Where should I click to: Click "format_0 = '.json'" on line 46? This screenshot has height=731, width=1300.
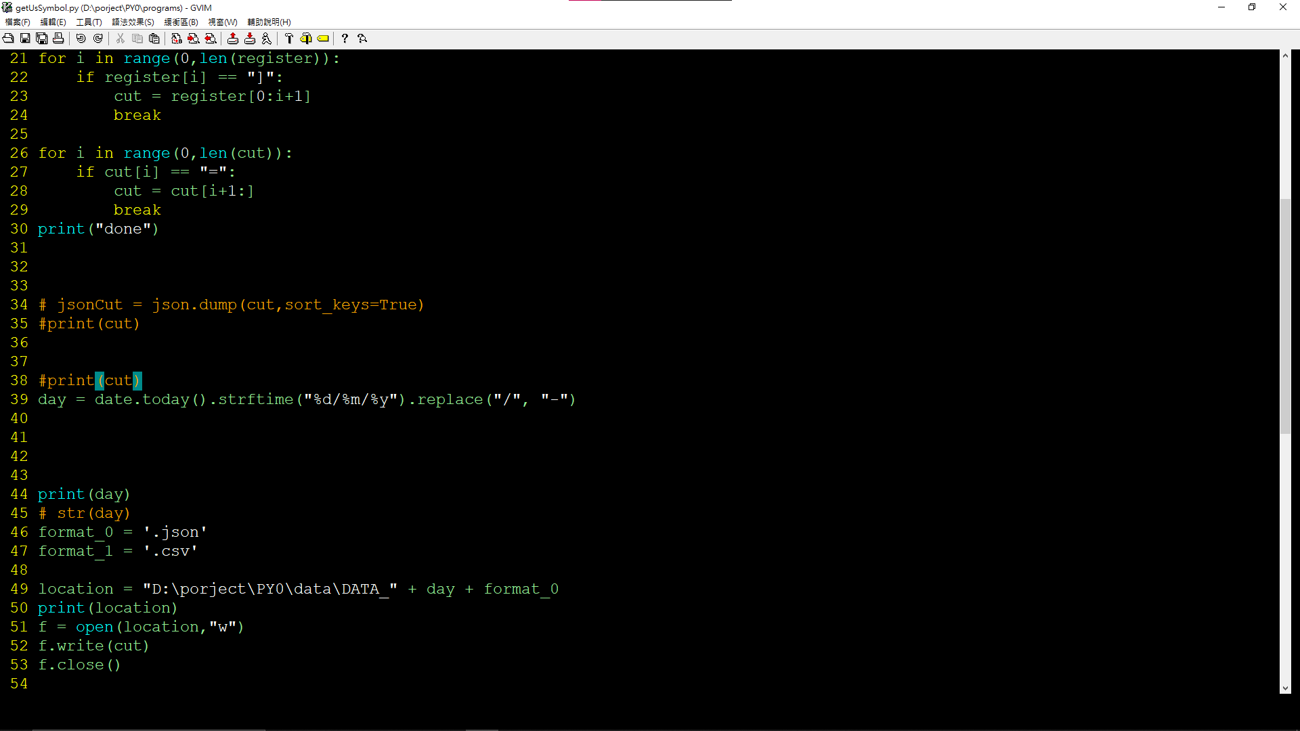pyautogui.click(x=123, y=533)
